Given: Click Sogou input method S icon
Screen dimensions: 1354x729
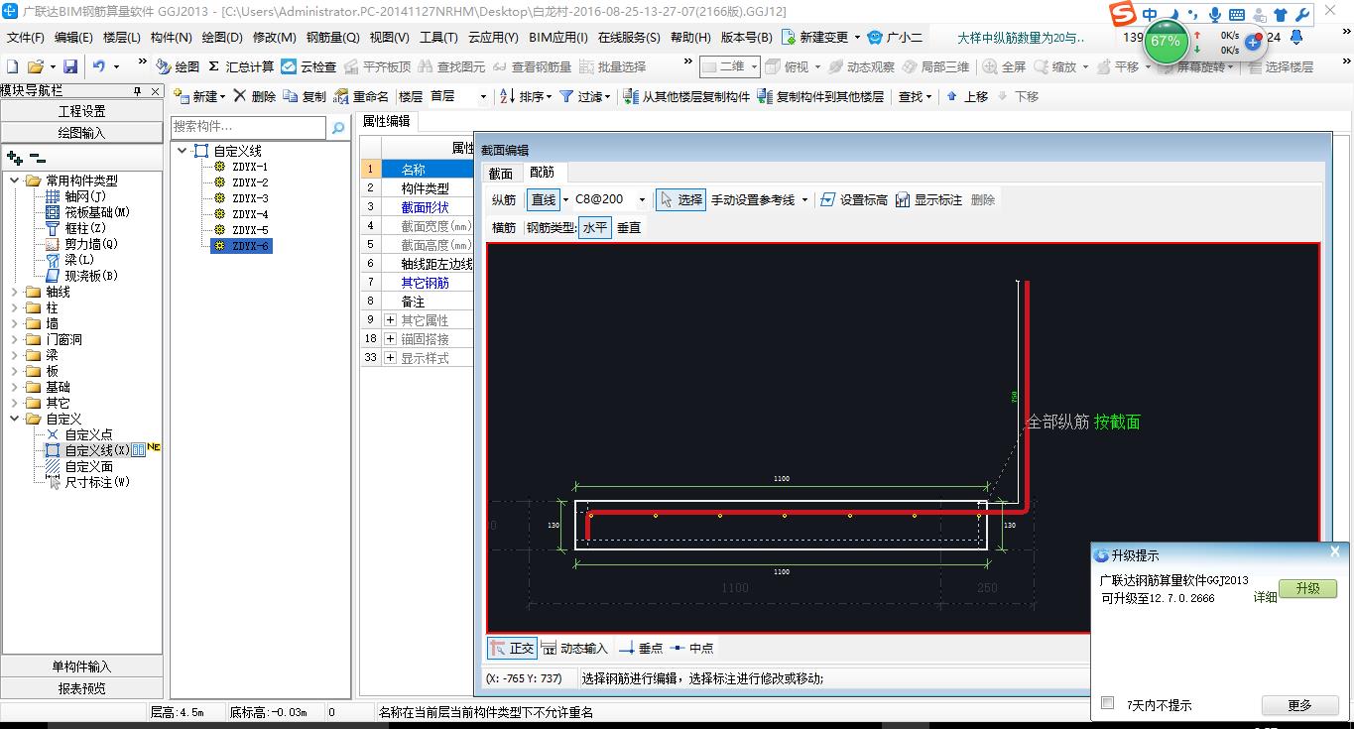Looking at the screenshot, I should [x=1122, y=14].
